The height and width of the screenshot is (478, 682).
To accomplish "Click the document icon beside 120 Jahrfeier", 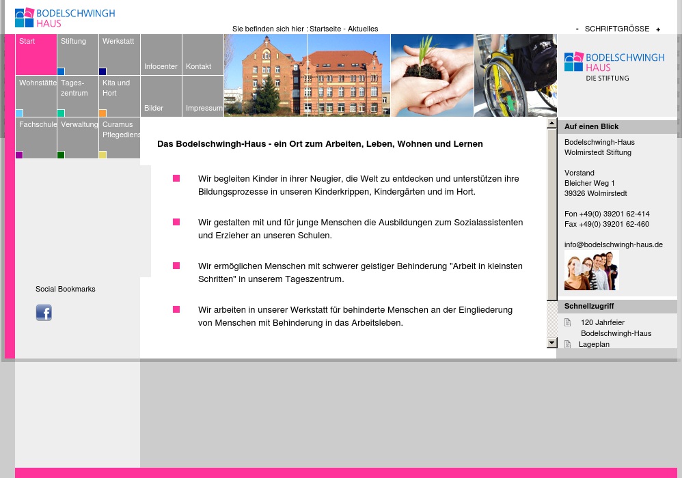I will click(x=567, y=322).
